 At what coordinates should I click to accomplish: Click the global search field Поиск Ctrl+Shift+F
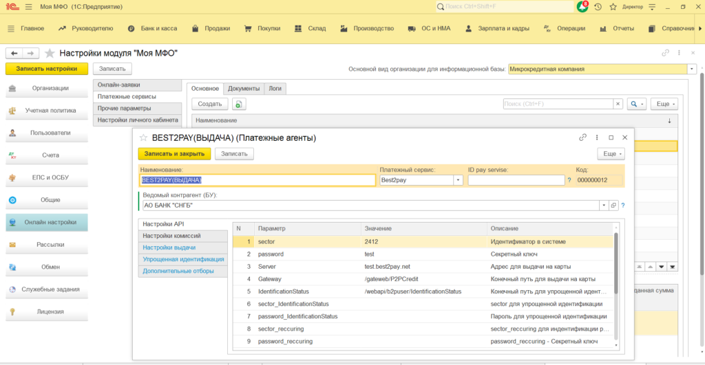tap(505, 7)
